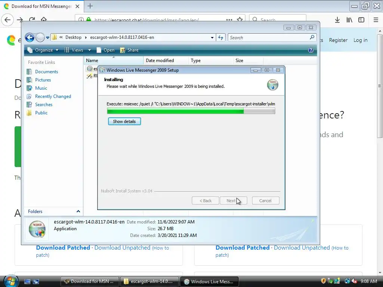The image size is (383, 287).
Task: Click the installer progress bar
Action: (x=191, y=111)
